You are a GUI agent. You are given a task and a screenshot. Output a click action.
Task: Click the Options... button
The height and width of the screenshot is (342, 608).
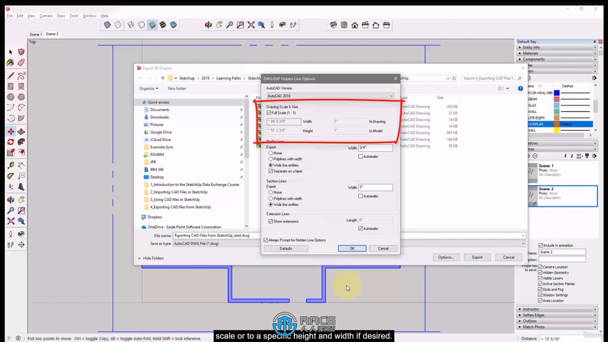coord(446,257)
